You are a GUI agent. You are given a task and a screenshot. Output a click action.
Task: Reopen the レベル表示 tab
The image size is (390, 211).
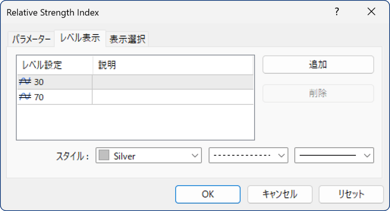pos(80,39)
